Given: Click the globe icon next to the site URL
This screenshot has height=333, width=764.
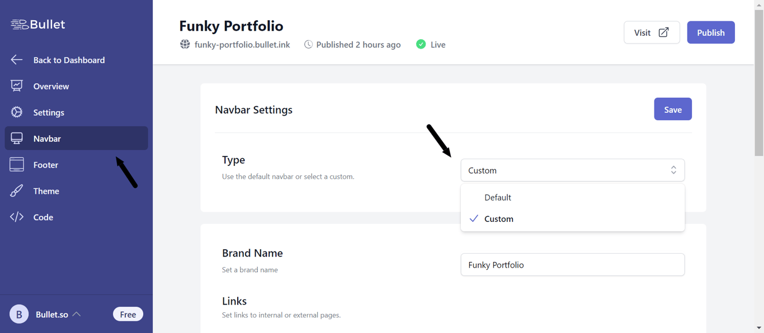Looking at the screenshot, I should tap(185, 44).
